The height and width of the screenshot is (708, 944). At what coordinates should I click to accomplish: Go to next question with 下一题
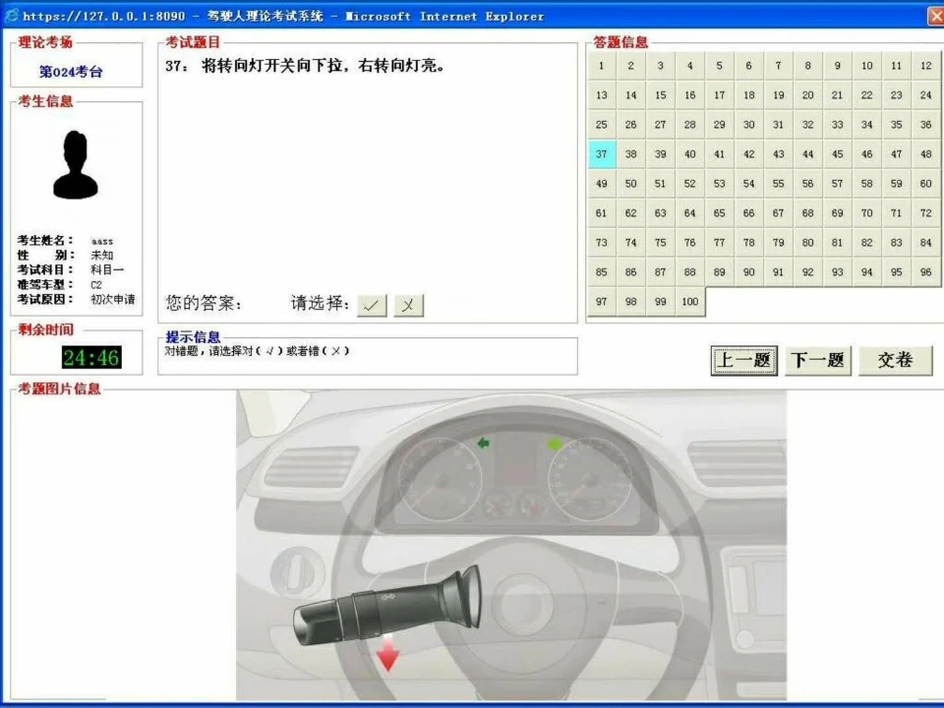point(817,360)
